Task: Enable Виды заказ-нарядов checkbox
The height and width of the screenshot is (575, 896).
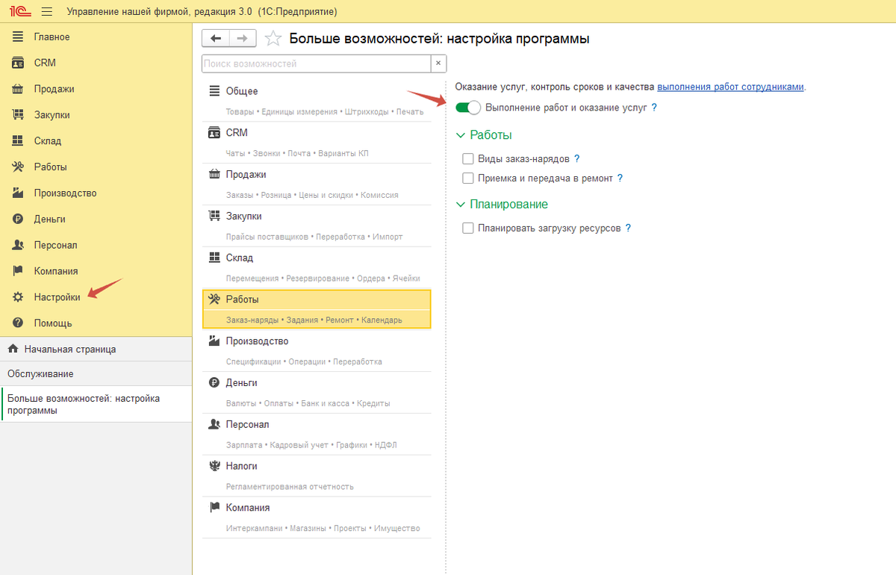Action: (x=468, y=159)
